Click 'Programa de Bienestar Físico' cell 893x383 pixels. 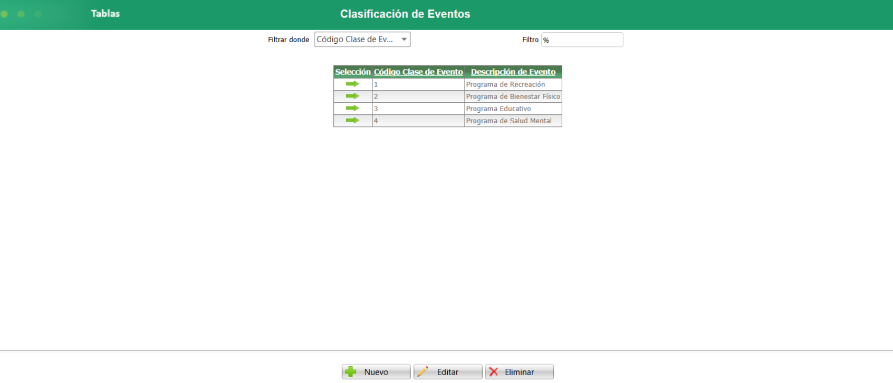pyautogui.click(x=513, y=96)
